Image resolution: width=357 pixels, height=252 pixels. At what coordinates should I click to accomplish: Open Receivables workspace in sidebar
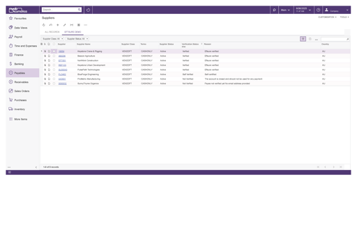[x=19, y=82]
